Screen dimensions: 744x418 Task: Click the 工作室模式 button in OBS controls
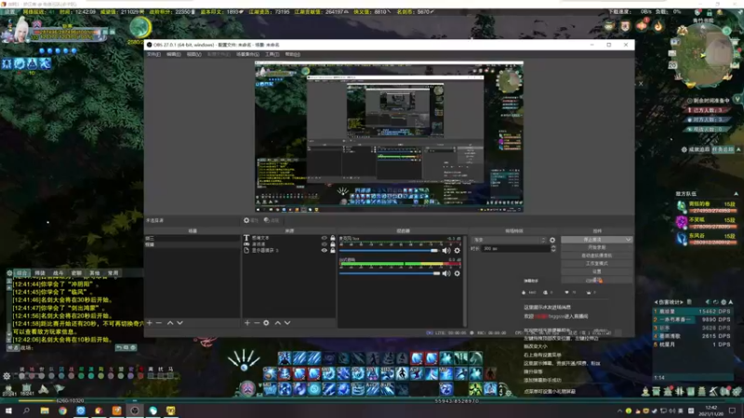596,264
